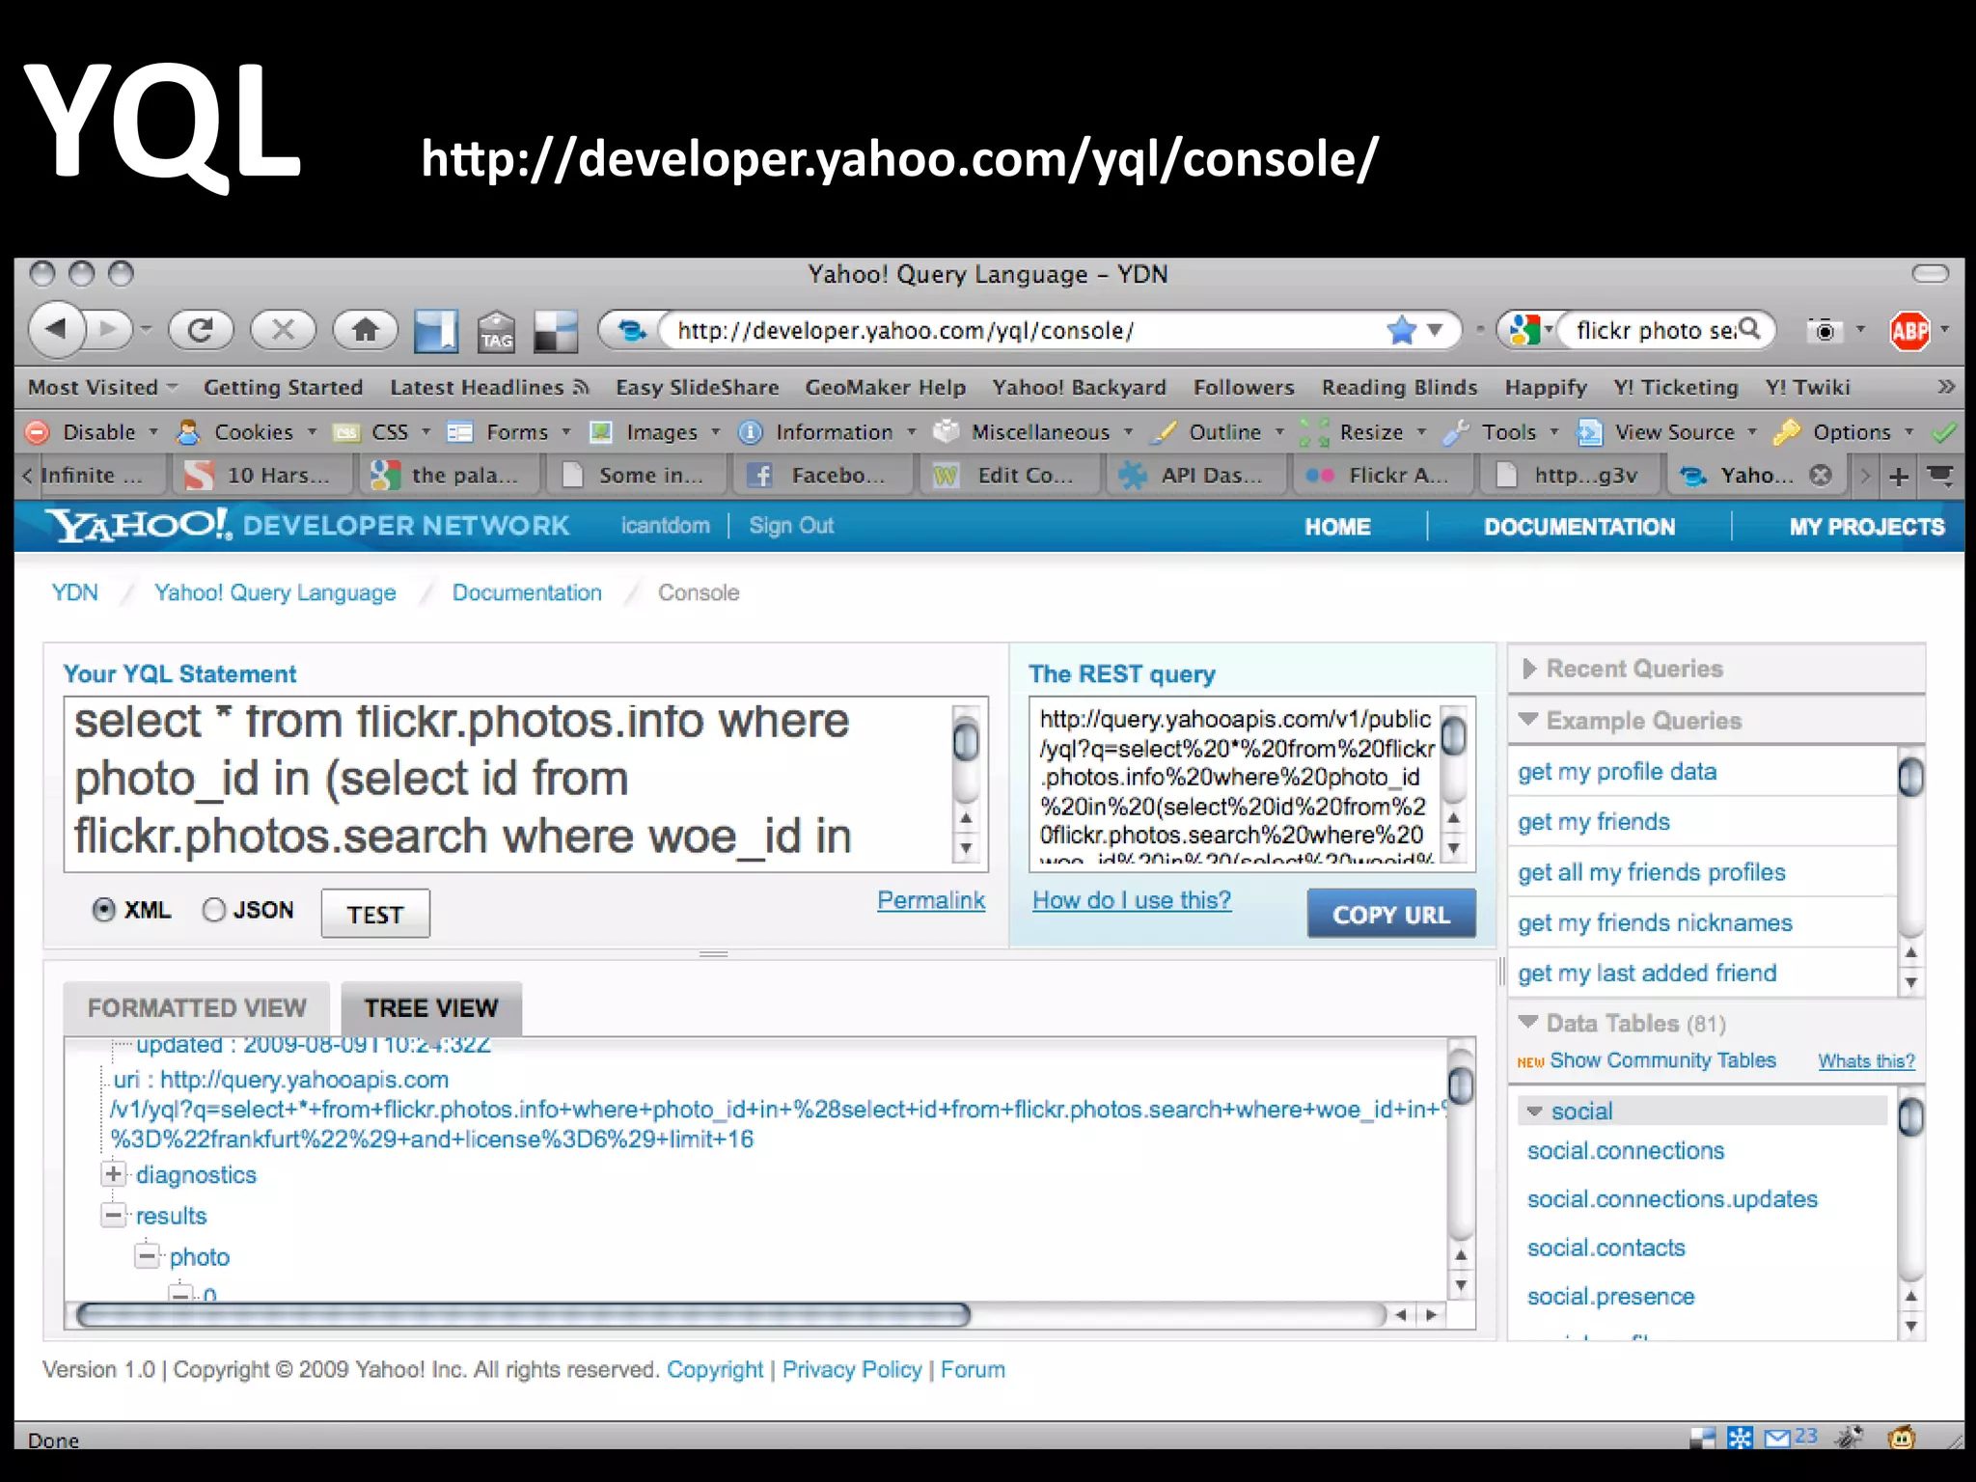Viewport: 1976px width, 1482px height.
Task: Click the TAG icon in toolbar
Action: [x=496, y=333]
